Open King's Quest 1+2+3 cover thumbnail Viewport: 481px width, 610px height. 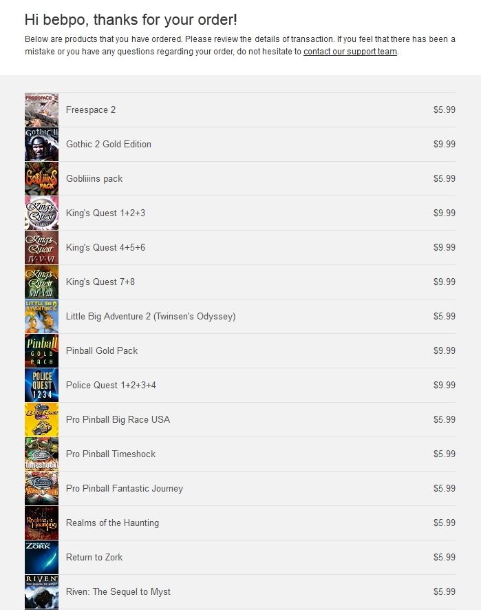41,213
